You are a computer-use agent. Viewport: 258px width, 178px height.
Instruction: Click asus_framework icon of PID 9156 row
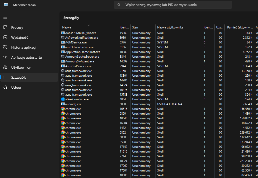[x=63, y=71]
